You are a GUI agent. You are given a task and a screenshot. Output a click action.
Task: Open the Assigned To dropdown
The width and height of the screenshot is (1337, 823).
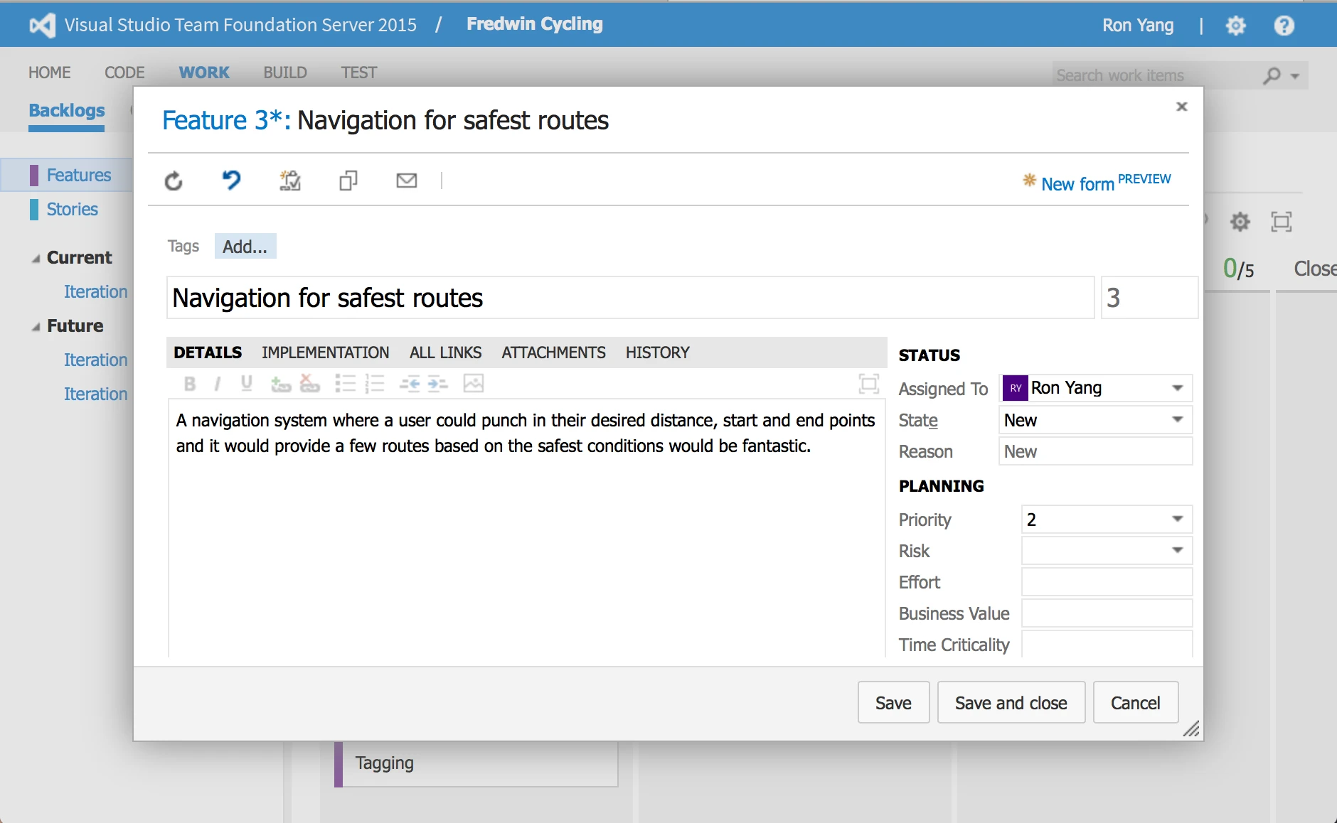(1177, 388)
